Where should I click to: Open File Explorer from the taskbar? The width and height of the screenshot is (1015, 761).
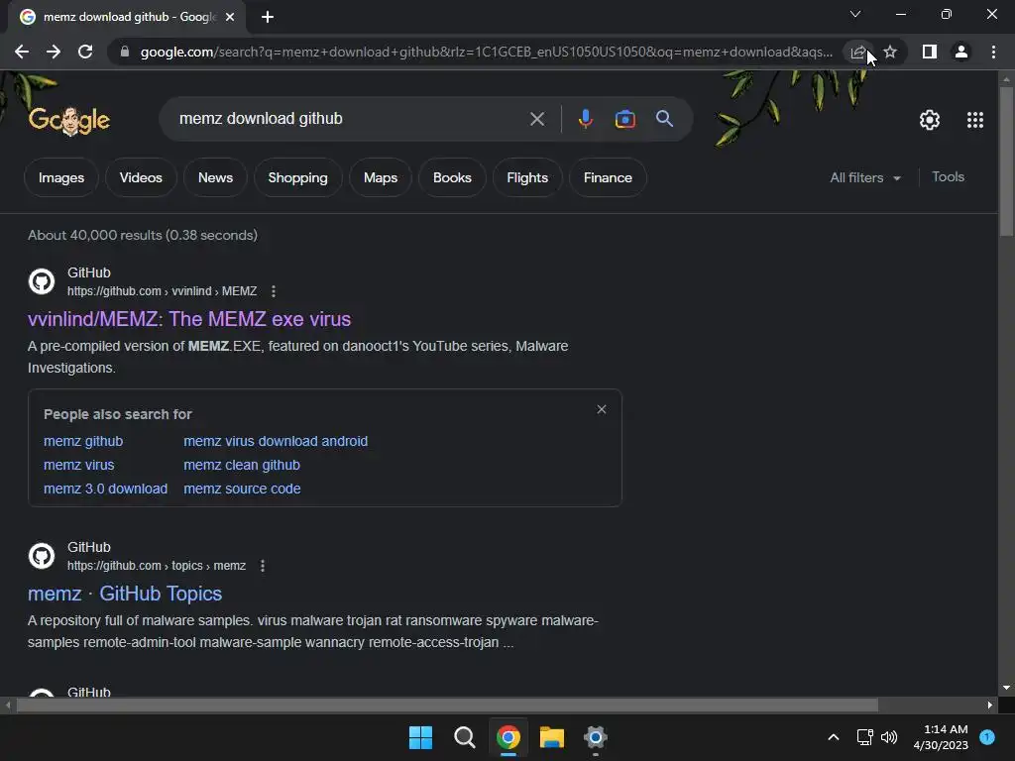pos(551,737)
